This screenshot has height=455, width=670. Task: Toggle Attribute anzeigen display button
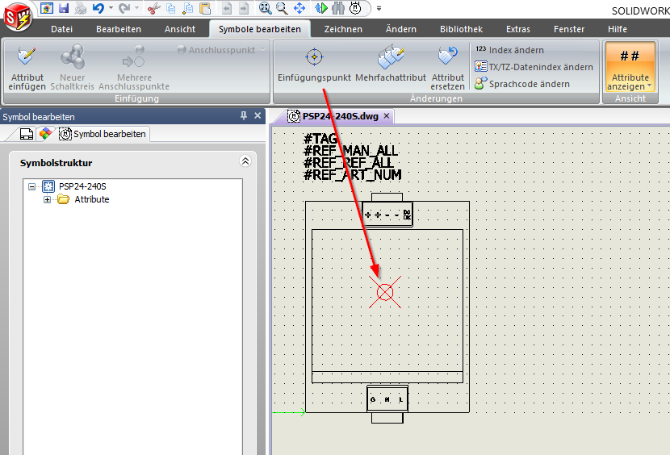(630, 67)
